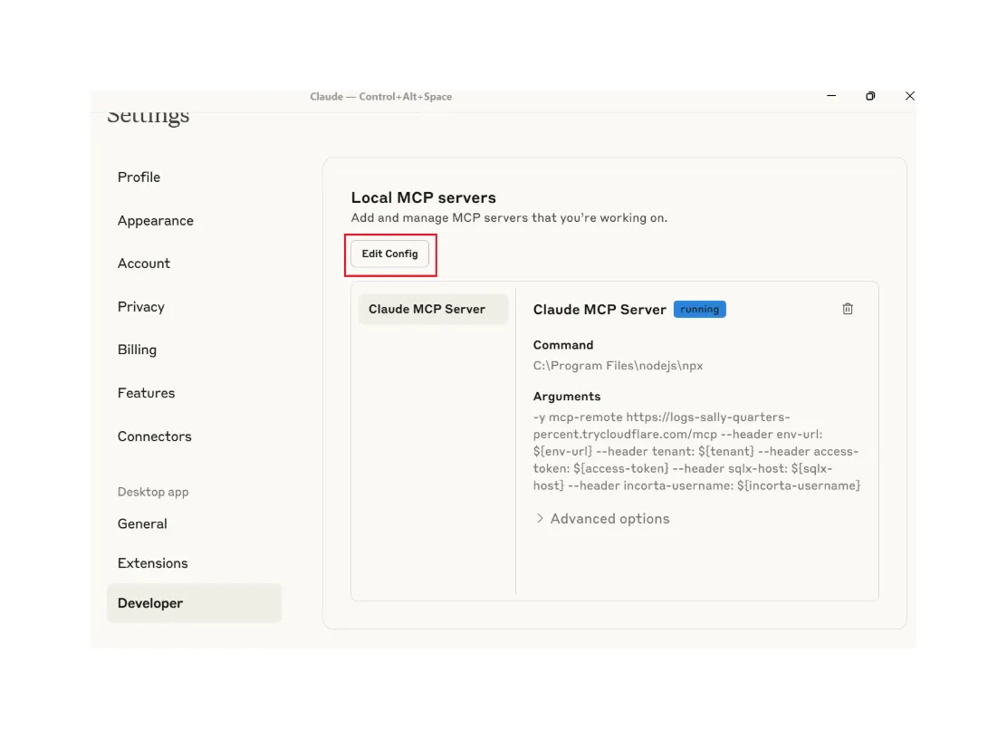Switch to General under Desktop app
1007x739 pixels.
tap(141, 523)
